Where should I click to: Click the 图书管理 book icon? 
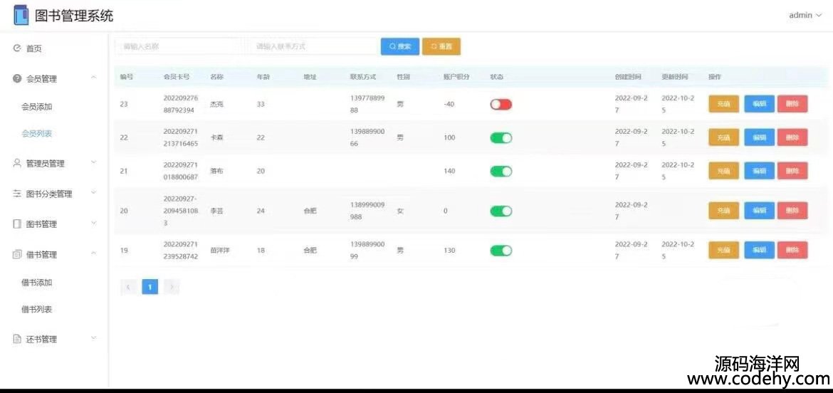(17, 224)
